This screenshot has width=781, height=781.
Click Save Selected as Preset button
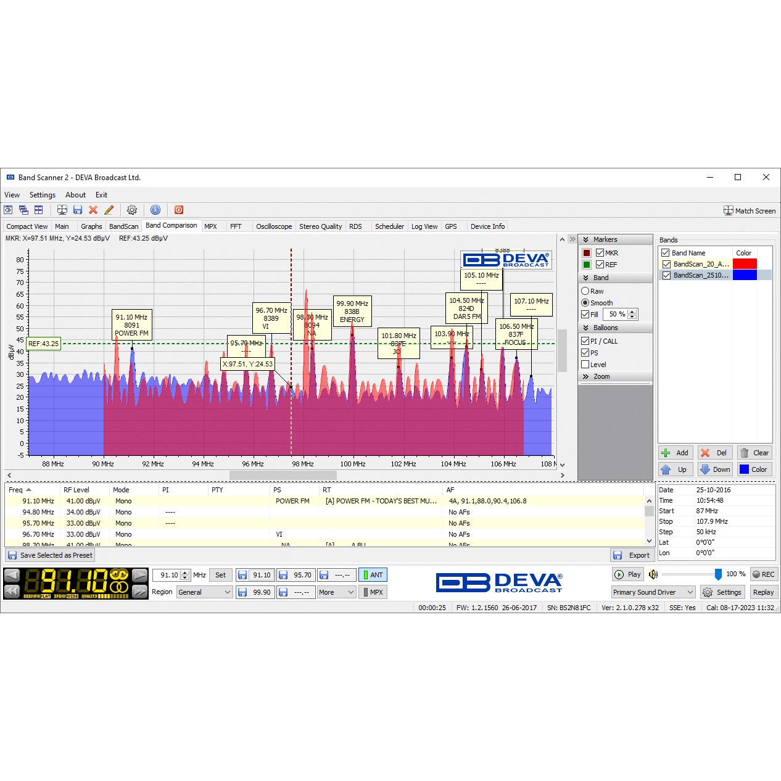50,555
